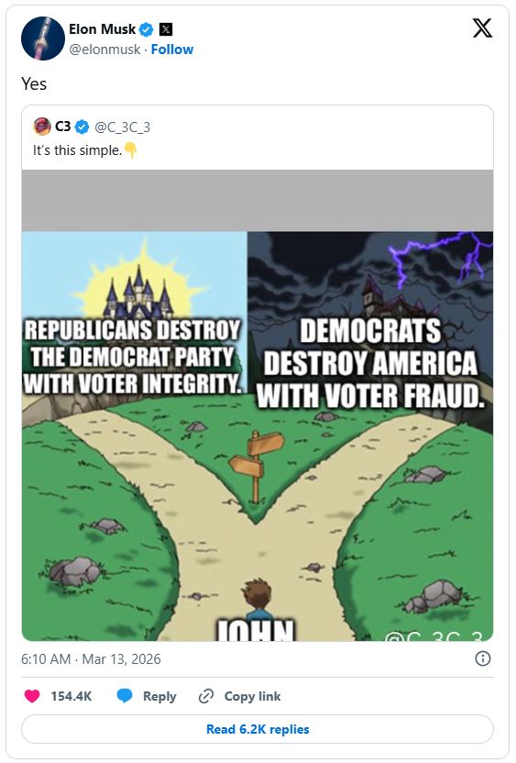
Task: Open the @elonmusk handle link
Action: tap(104, 50)
